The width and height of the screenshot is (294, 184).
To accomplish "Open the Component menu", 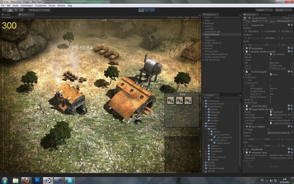I will click(40, 5).
